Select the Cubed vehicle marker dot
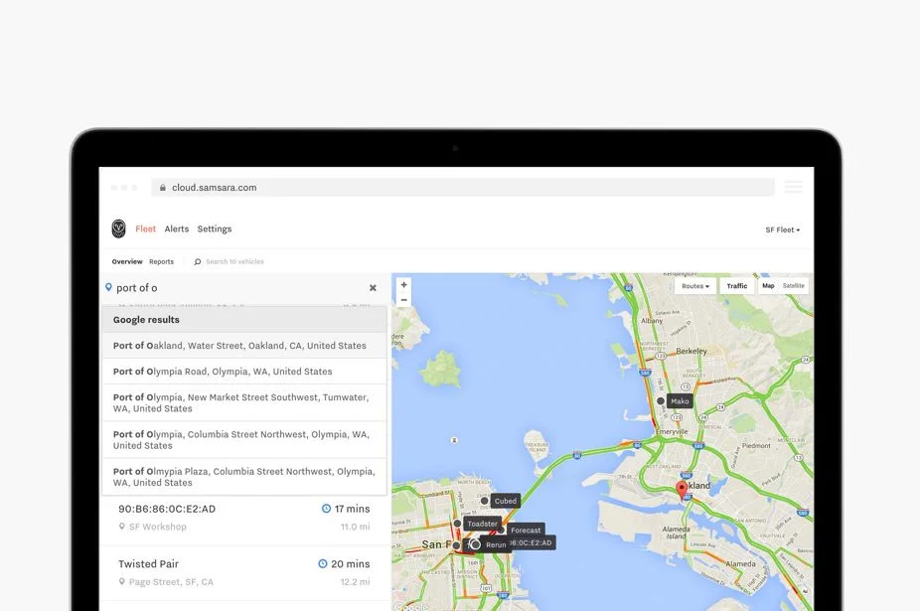This screenshot has height=611, width=920. pos(484,501)
